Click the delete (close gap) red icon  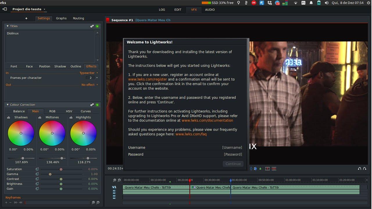(274, 169)
